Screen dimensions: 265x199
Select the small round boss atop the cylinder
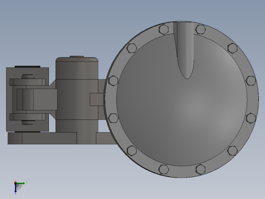(77, 56)
